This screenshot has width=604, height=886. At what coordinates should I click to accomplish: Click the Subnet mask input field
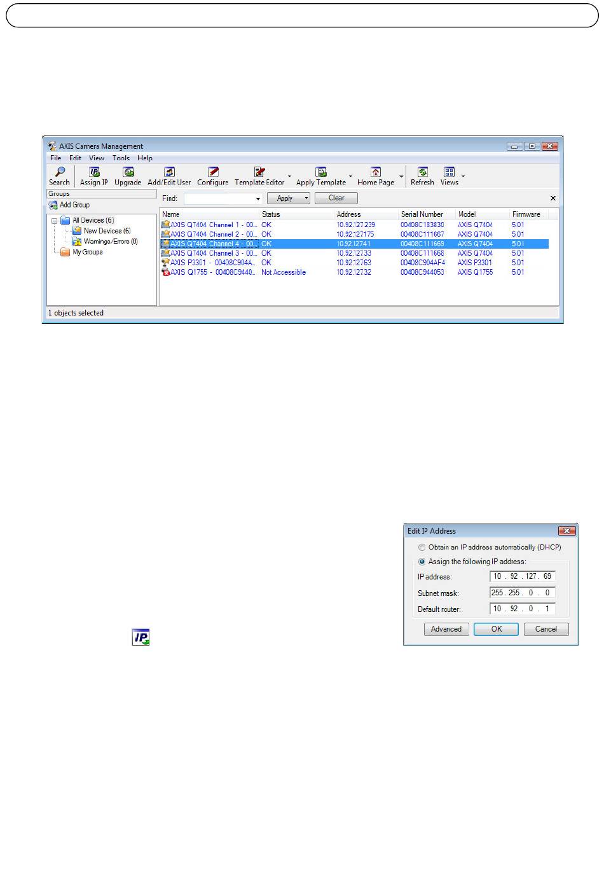523,593
